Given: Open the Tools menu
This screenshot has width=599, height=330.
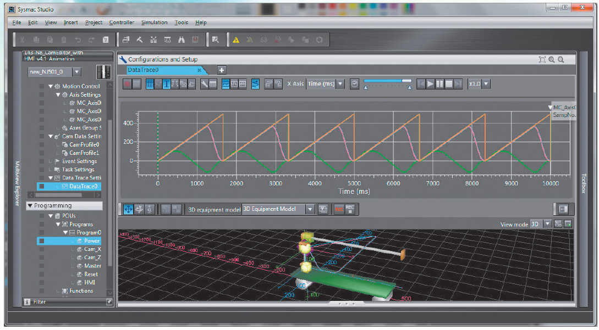Looking at the screenshot, I should coord(182,23).
